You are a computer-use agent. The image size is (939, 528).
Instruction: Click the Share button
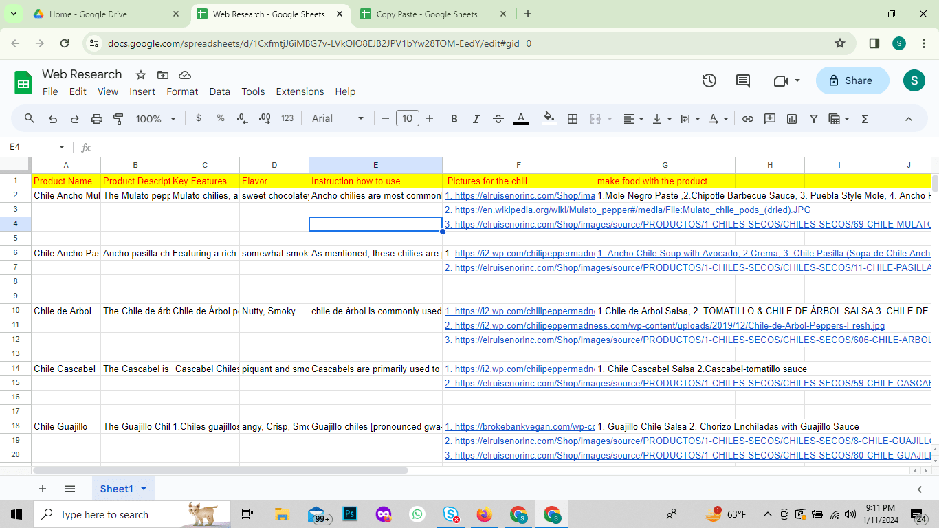(852, 80)
